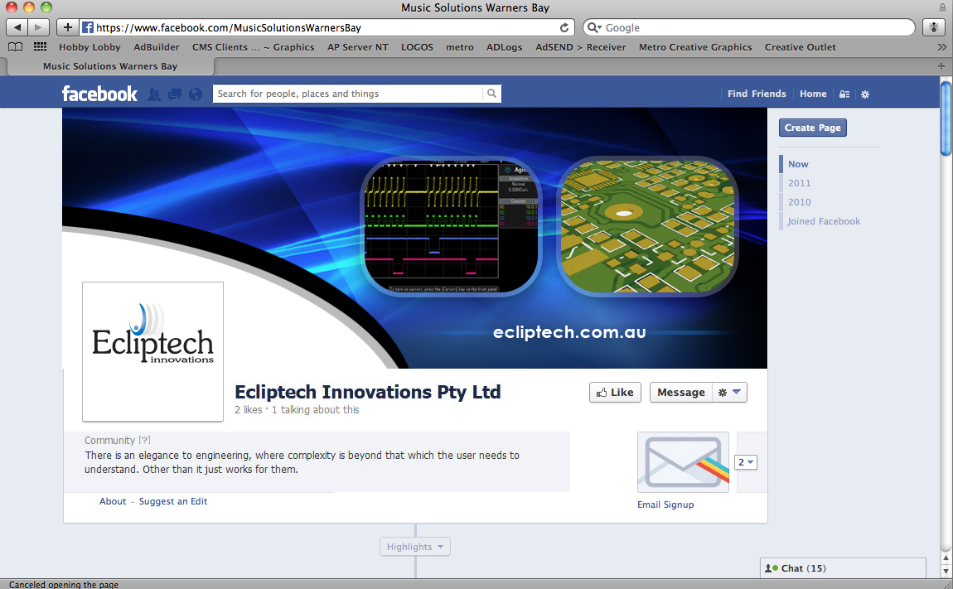
Task: Jump to 2010 on timeline
Action: 799,202
